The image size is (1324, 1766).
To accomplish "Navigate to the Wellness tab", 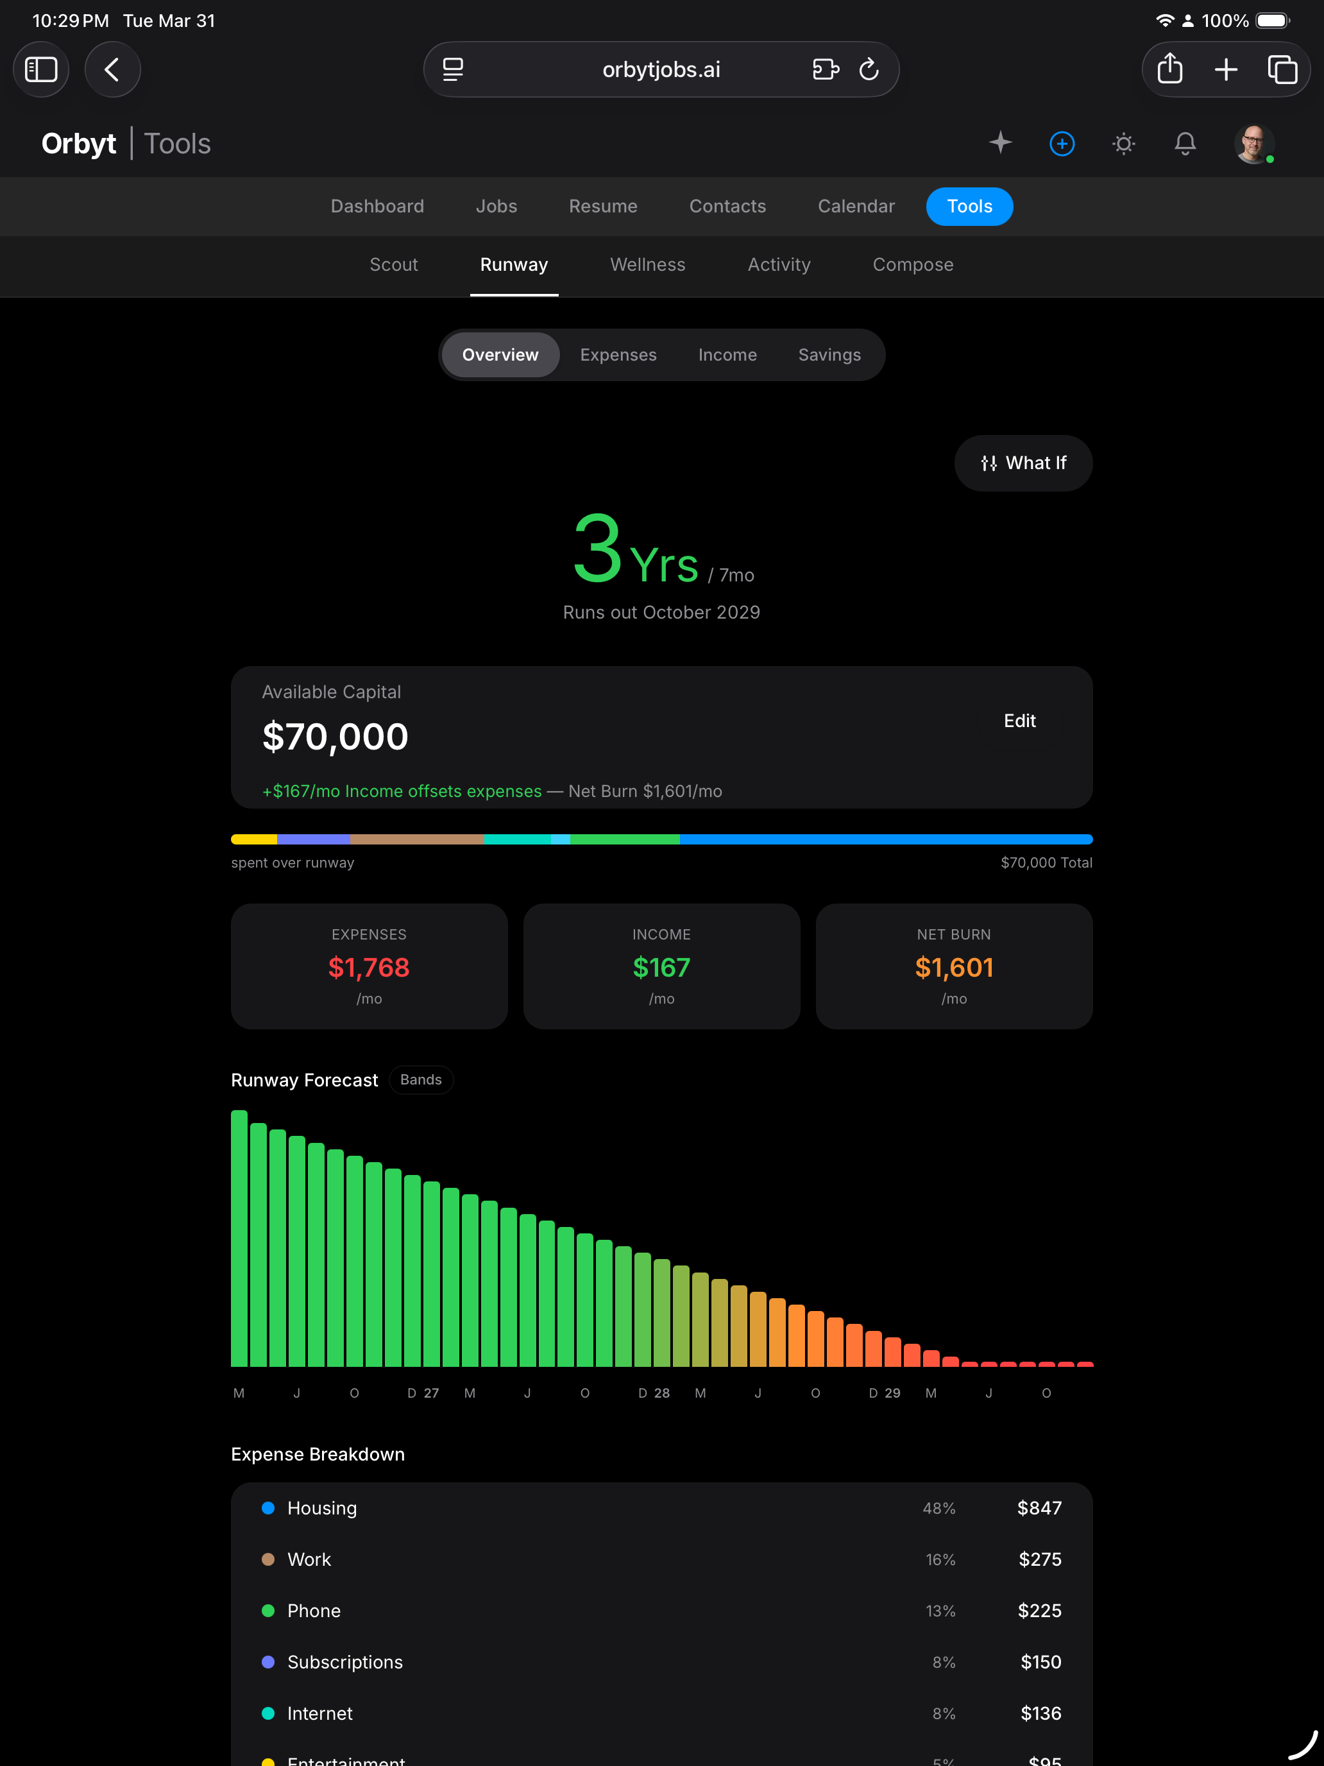I will tap(647, 264).
